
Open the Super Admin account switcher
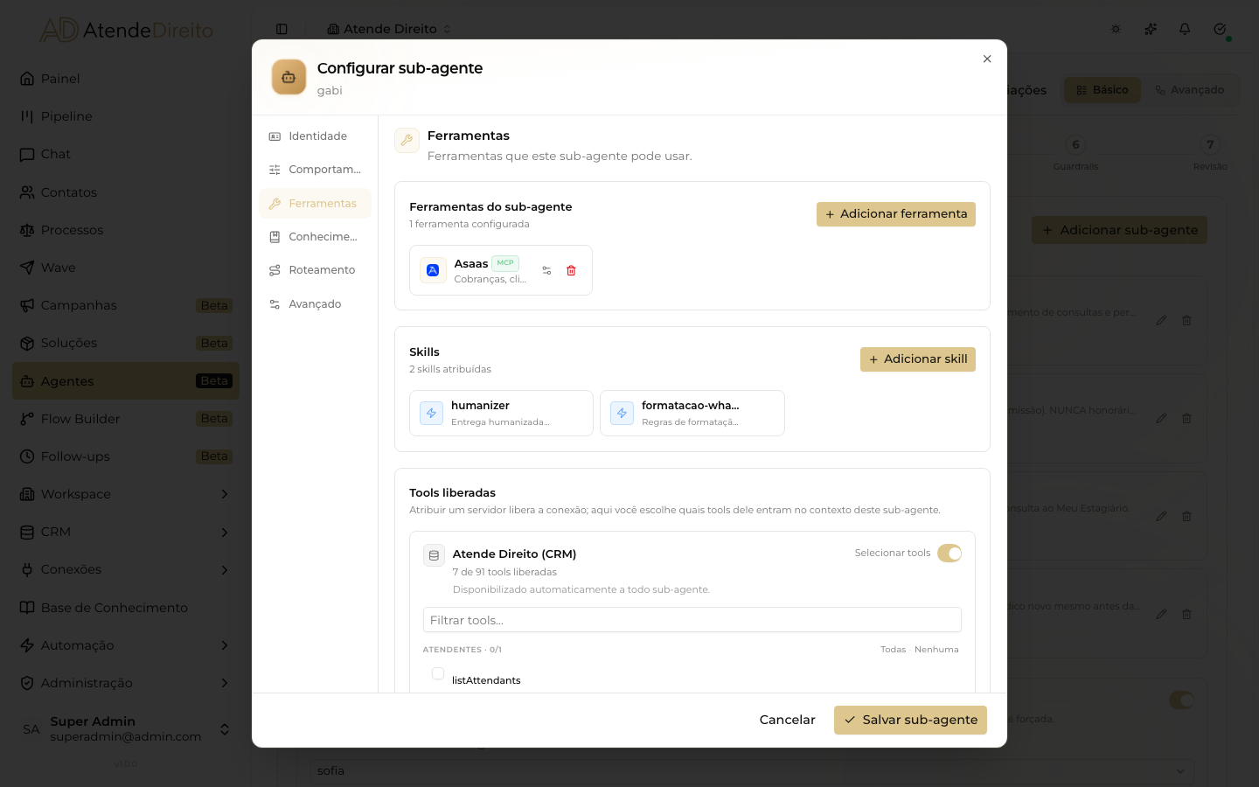pyautogui.click(x=126, y=728)
